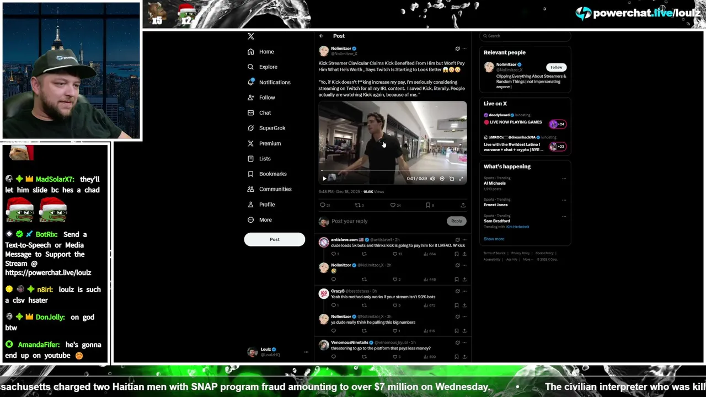Mute the video volume icon
706x397 pixels.
click(432, 179)
